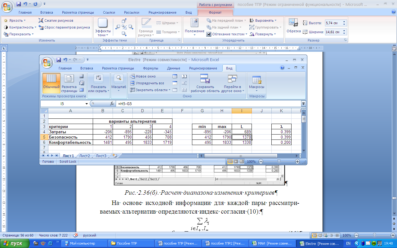
Task: Open Brightness (Яркость) dropdown in Word
Action: pyautogui.click(x=15, y=20)
